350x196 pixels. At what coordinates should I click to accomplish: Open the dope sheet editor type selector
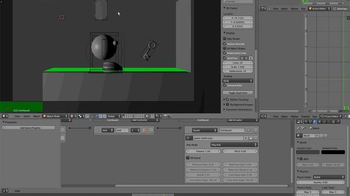(x=264, y=9)
